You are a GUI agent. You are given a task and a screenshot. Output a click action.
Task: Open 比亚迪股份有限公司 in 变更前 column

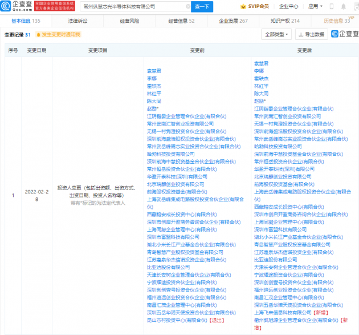click(168, 267)
